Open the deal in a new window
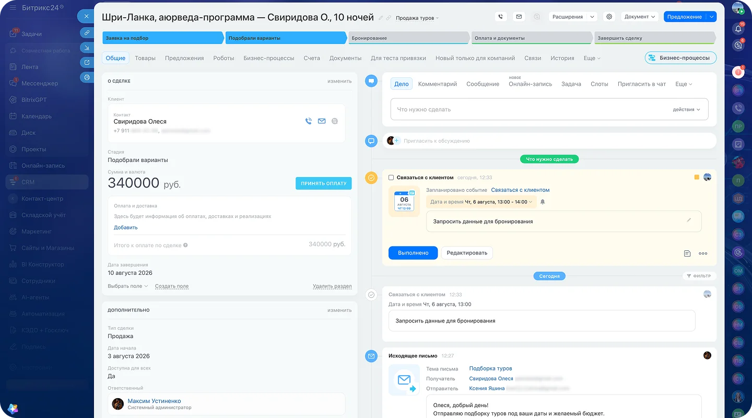 click(x=86, y=63)
